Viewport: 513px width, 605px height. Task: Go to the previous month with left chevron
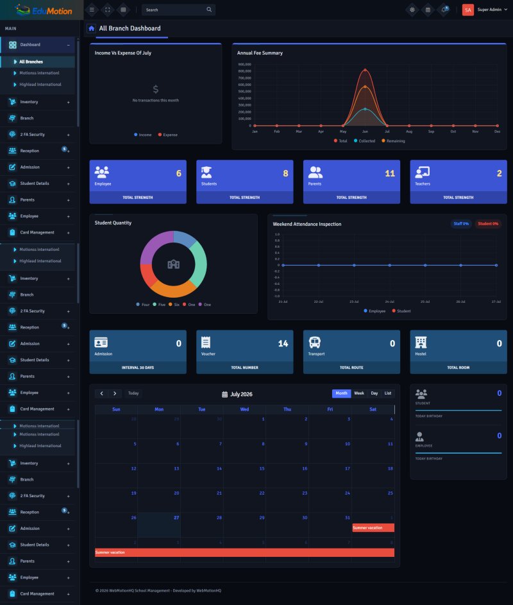[101, 393]
